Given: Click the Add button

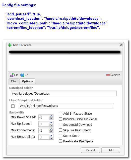Looking at the screenshot, I should click(x=111, y=150).
